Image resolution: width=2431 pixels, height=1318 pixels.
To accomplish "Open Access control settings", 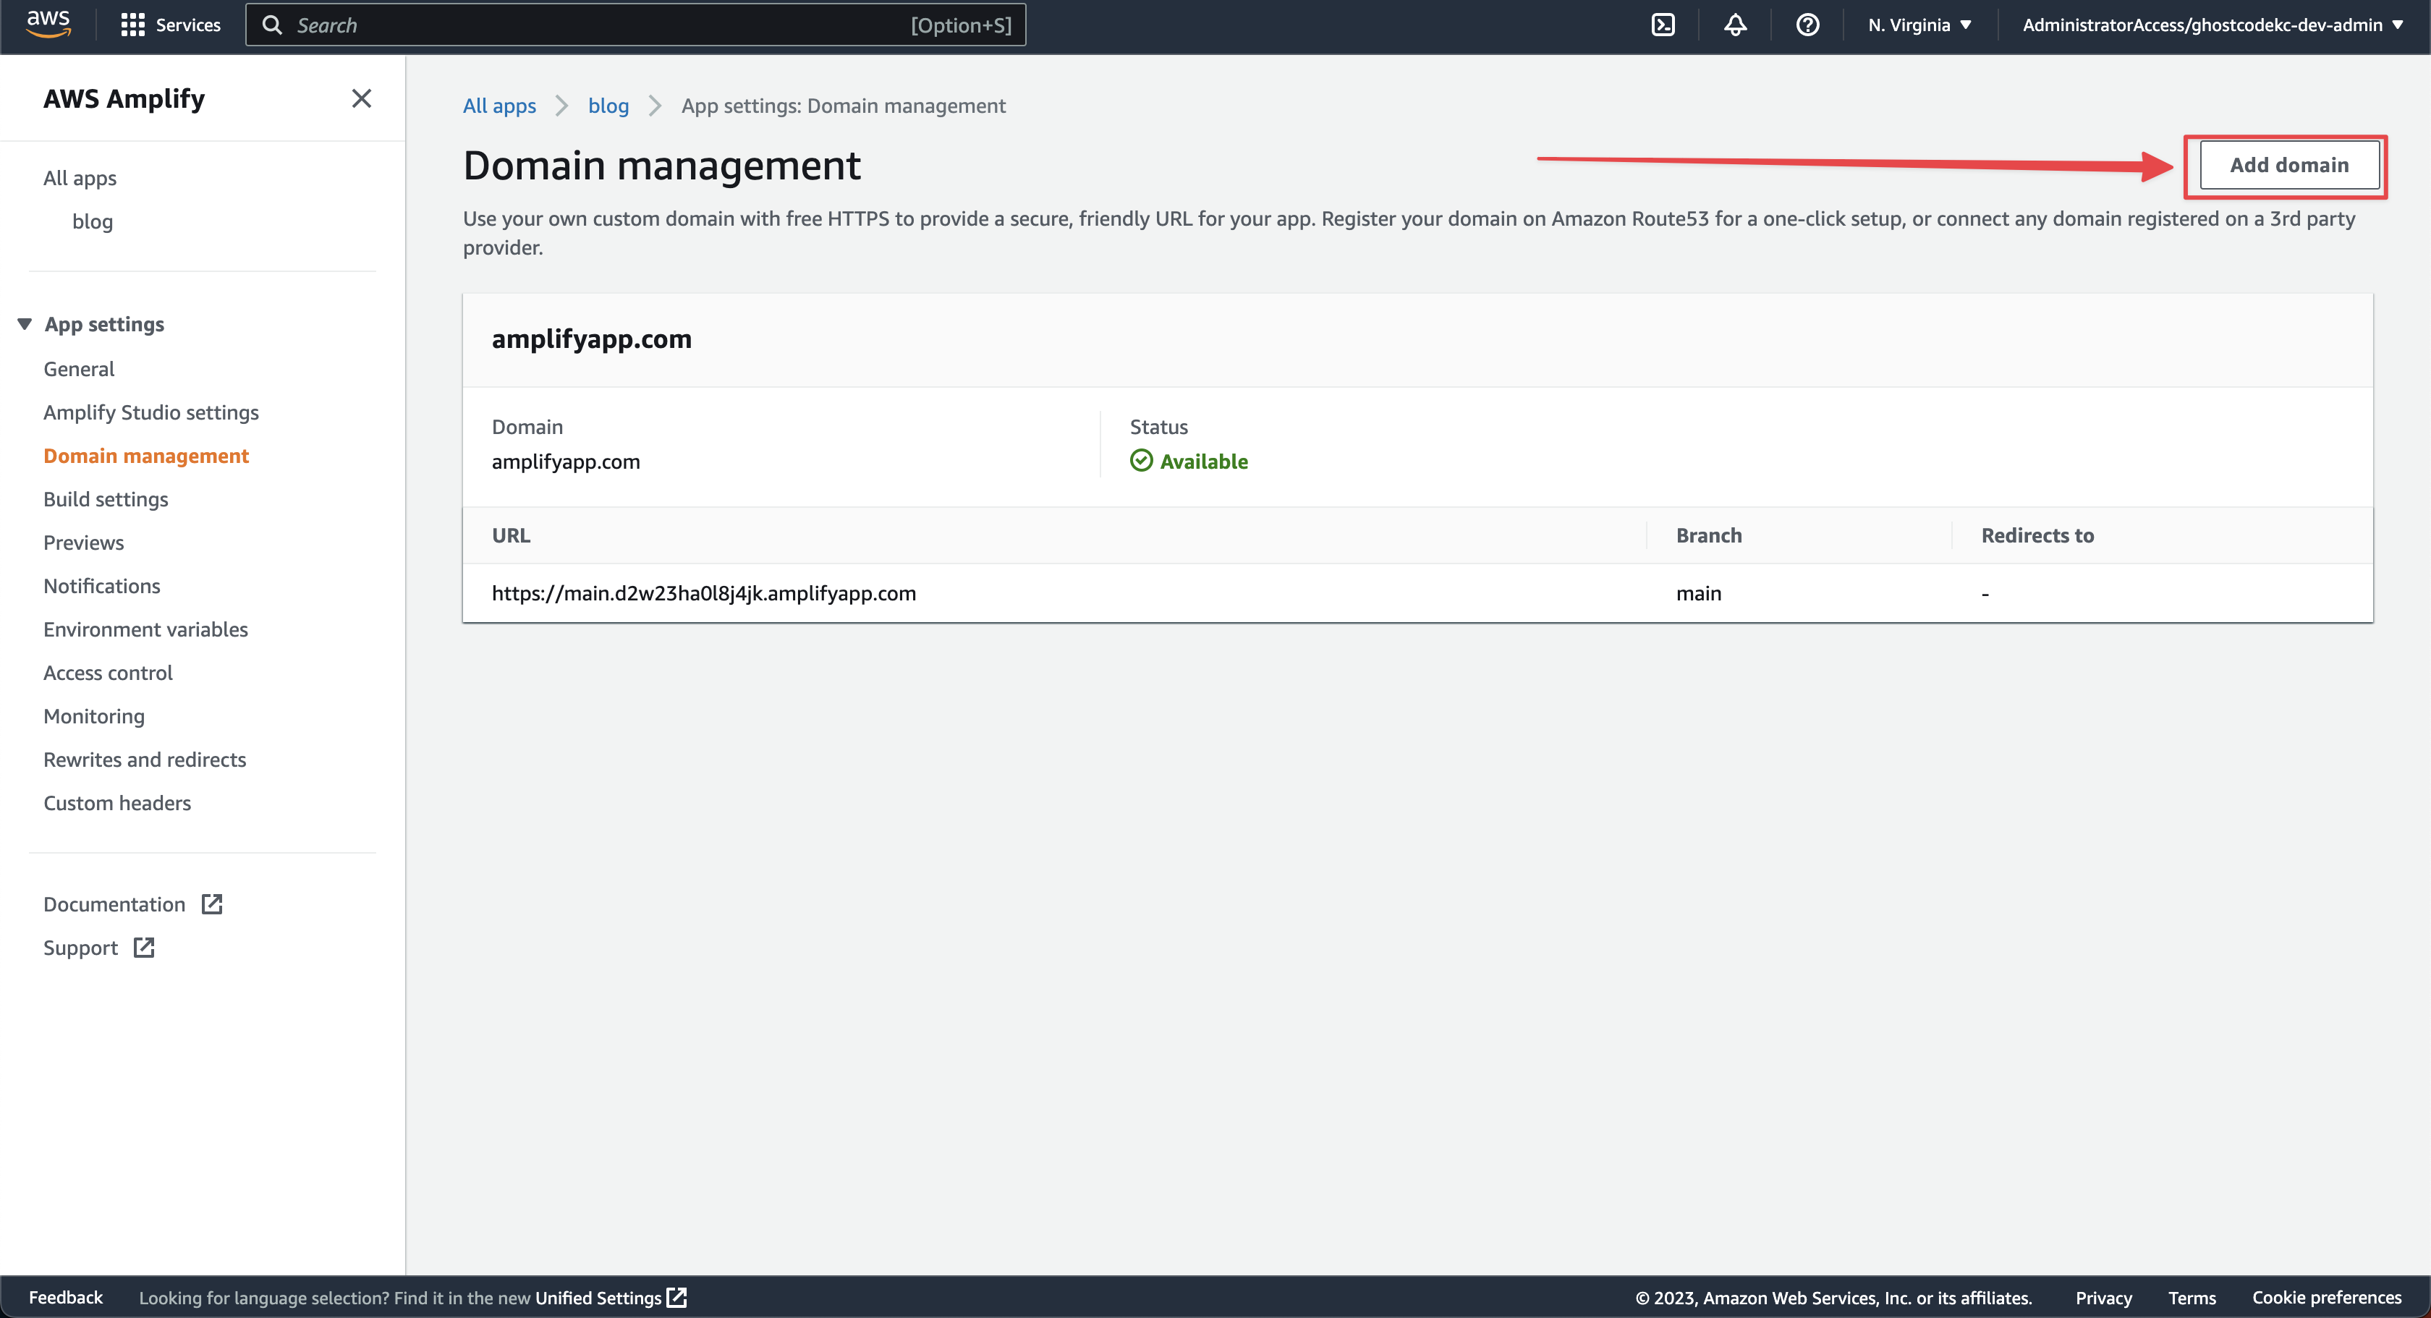I will 109,673.
